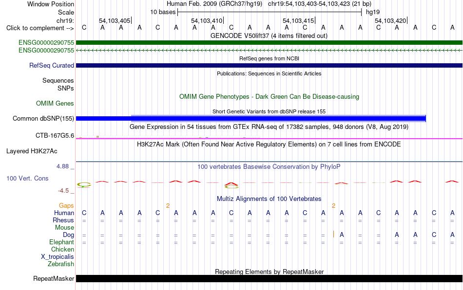Image resolution: width=463 pixels, height=290 pixels.
Task: Open the "Repeating Elements by RepeatMasker" track title
Action: [270, 272]
